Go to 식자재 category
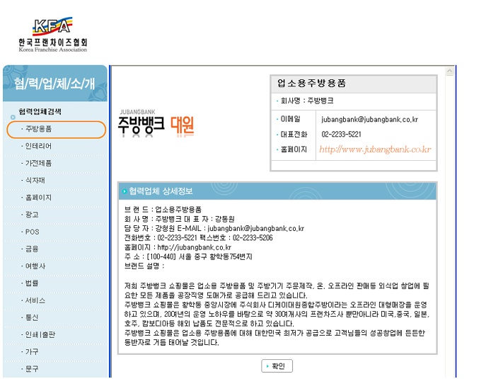The height and width of the screenshot is (379, 503). click(35, 181)
